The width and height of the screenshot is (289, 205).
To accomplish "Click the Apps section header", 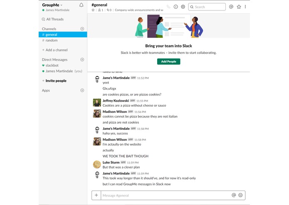I will [x=46, y=90].
